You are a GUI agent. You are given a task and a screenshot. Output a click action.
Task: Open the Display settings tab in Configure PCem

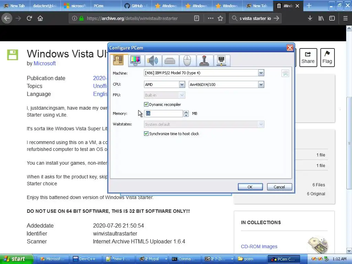pos(135,60)
